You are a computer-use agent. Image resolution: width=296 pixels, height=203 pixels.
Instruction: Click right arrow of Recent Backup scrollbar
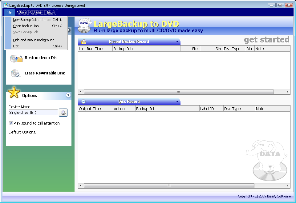tap(287, 92)
